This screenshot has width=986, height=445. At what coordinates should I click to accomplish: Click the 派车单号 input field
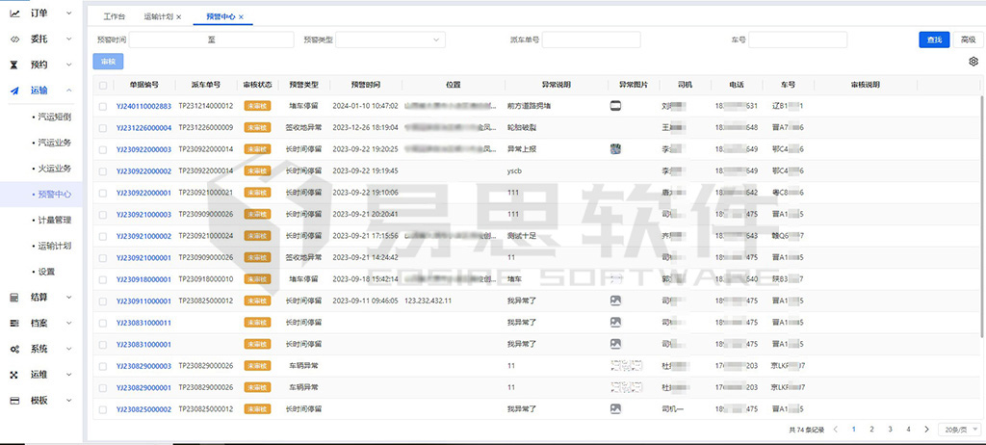coord(590,39)
